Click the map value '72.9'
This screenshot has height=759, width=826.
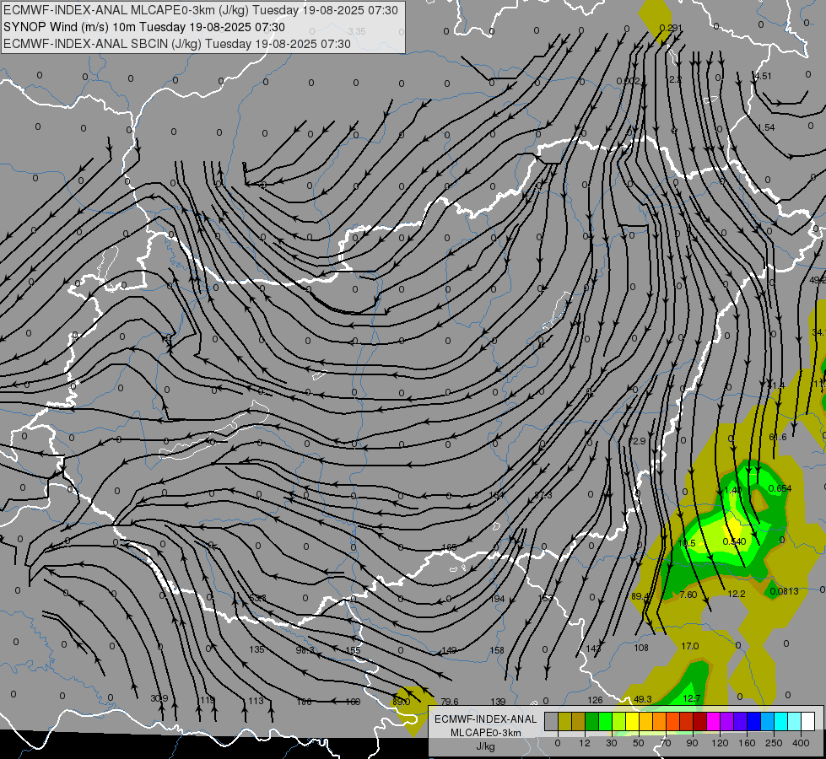636,441
